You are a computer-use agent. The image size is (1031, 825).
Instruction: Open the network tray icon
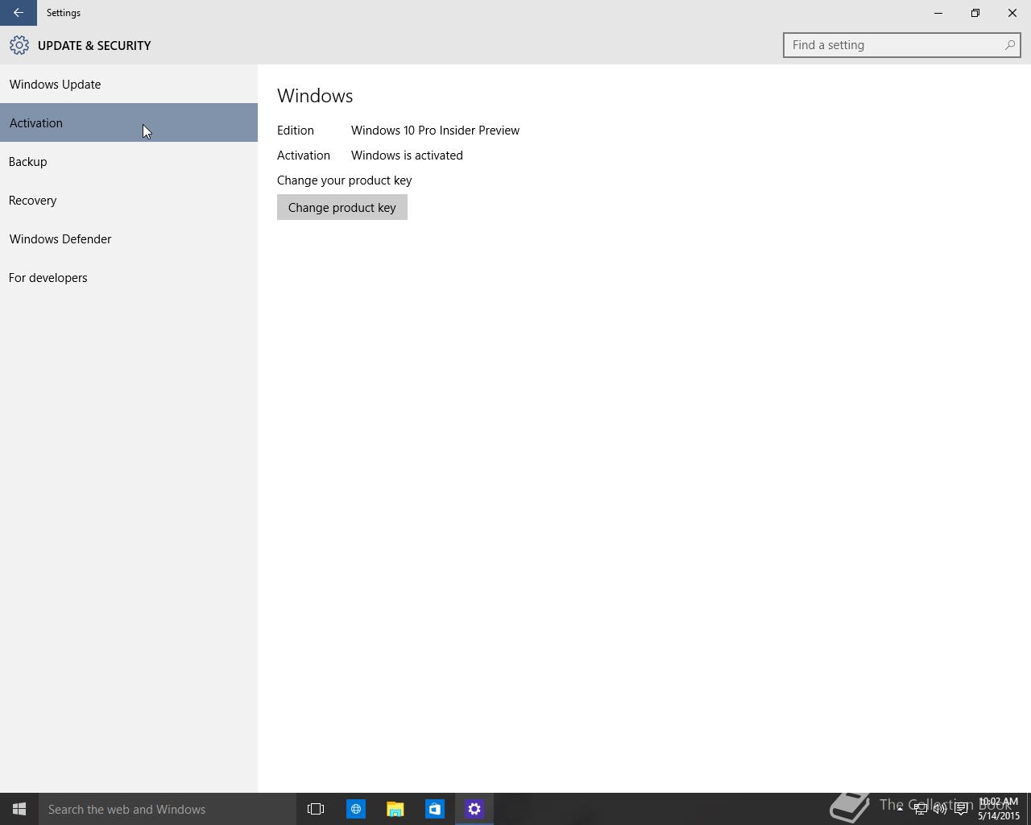pos(920,809)
